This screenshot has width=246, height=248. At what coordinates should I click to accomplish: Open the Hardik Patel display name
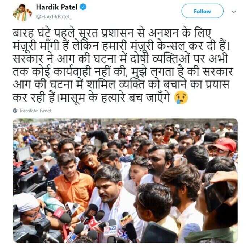point(57,7)
